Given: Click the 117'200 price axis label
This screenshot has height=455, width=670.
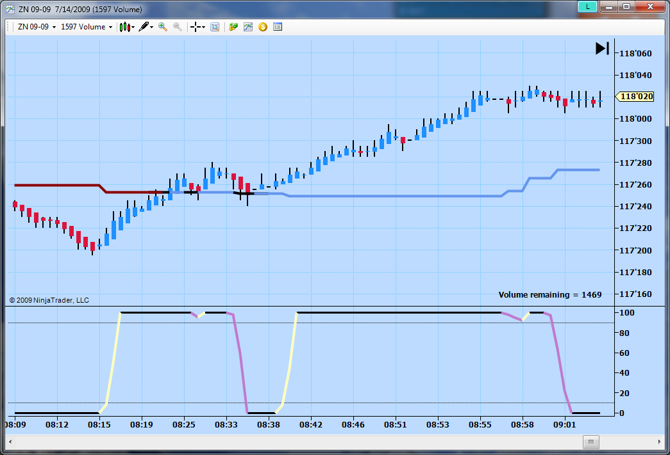Looking at the screenshot, I should [635, 250].
